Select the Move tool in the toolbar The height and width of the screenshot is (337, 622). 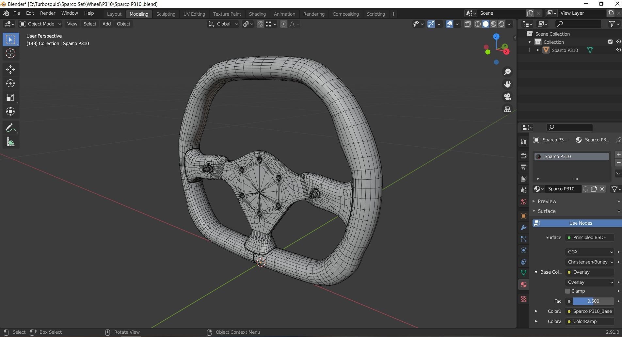tap(10, 69)
